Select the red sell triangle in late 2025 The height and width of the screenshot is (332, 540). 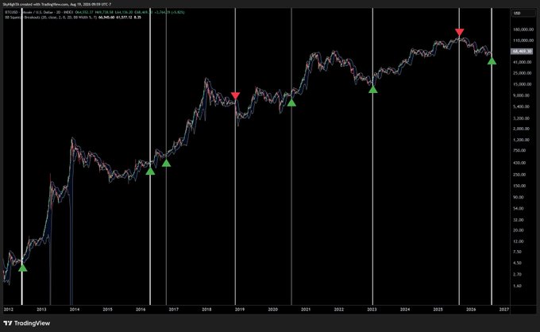click(459, 33)
